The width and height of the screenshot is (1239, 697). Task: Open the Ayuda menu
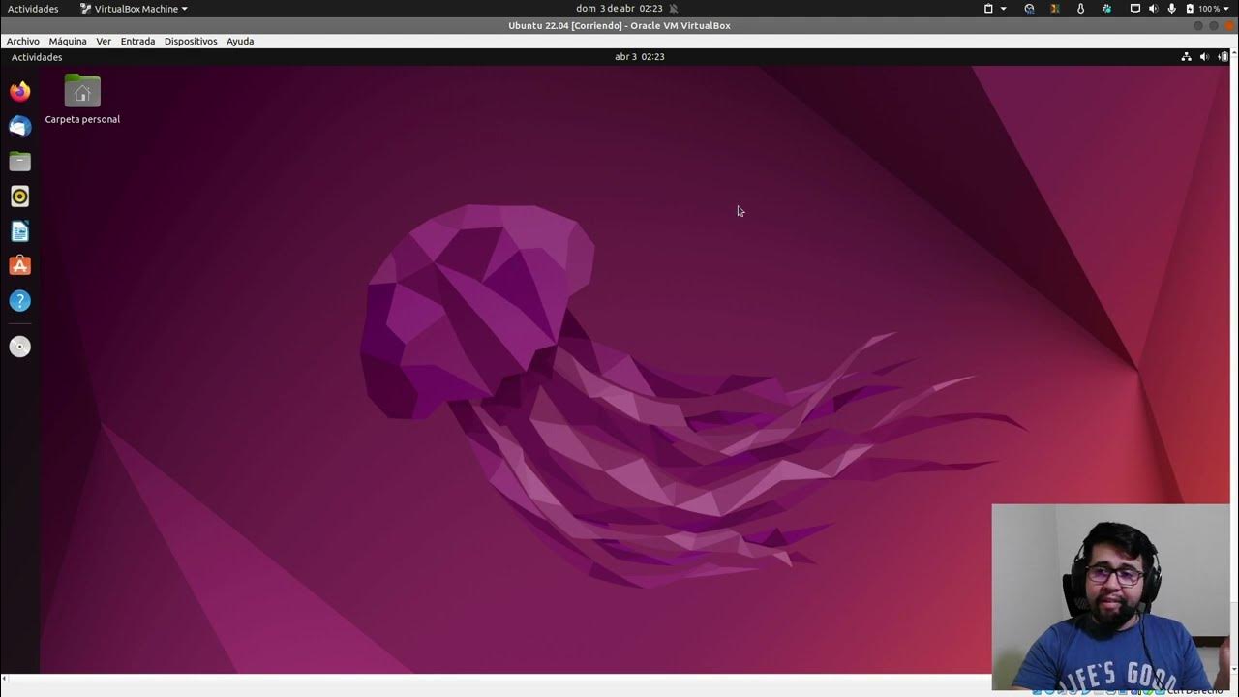tap(240, 42)
